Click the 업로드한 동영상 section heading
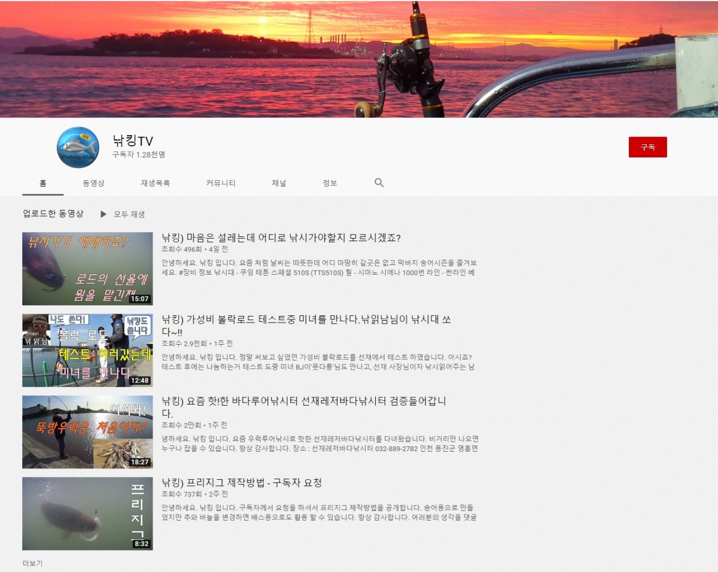 coord(53,214)
